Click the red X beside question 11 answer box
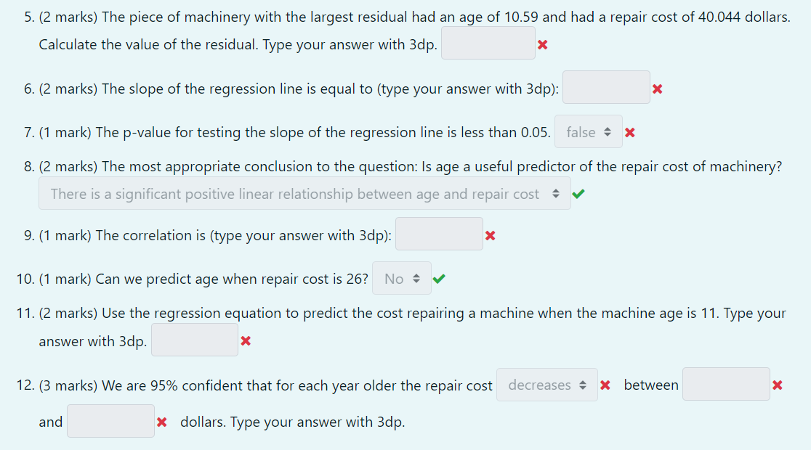Viewport: 811px width, 450px height. pos(246,340)
